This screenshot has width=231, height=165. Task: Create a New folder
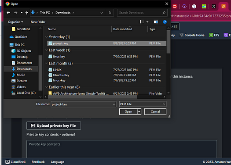[38, 22]
